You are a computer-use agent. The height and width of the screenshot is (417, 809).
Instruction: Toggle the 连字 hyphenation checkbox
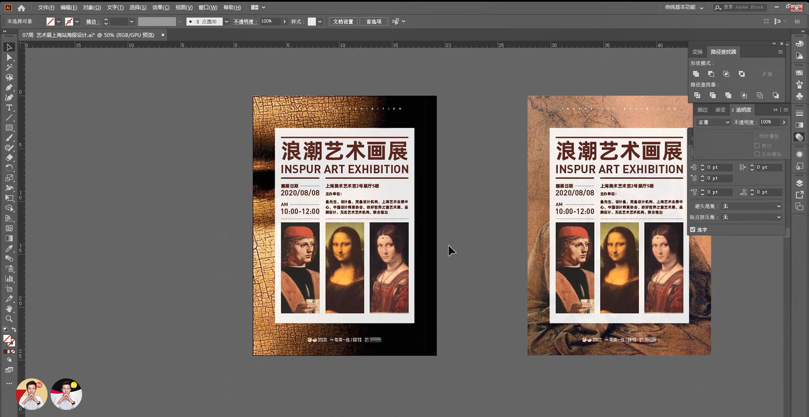(693, 230)
